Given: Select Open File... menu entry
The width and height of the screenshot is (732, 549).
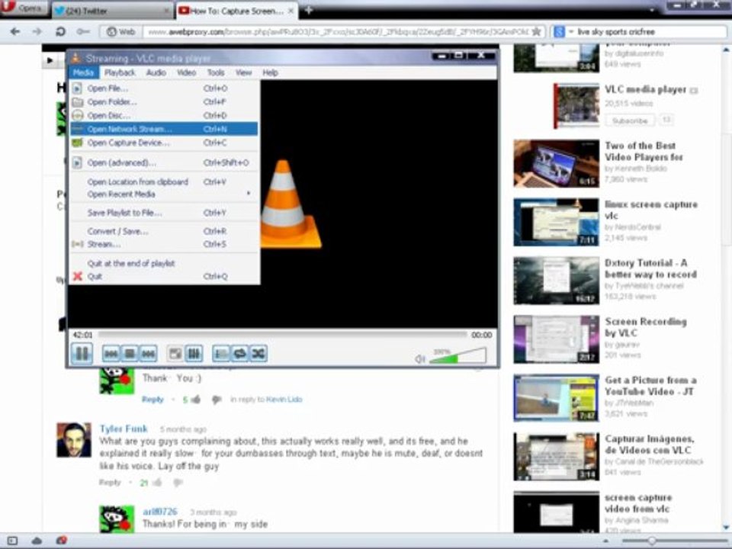Looking at the screenshot, I should pos(164,88).
